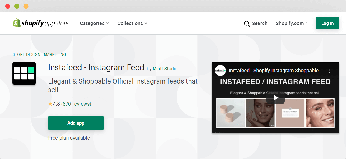
Task: Click the Shopify bag logo icon
Action: pyautogui.click(x=17, y=23)
